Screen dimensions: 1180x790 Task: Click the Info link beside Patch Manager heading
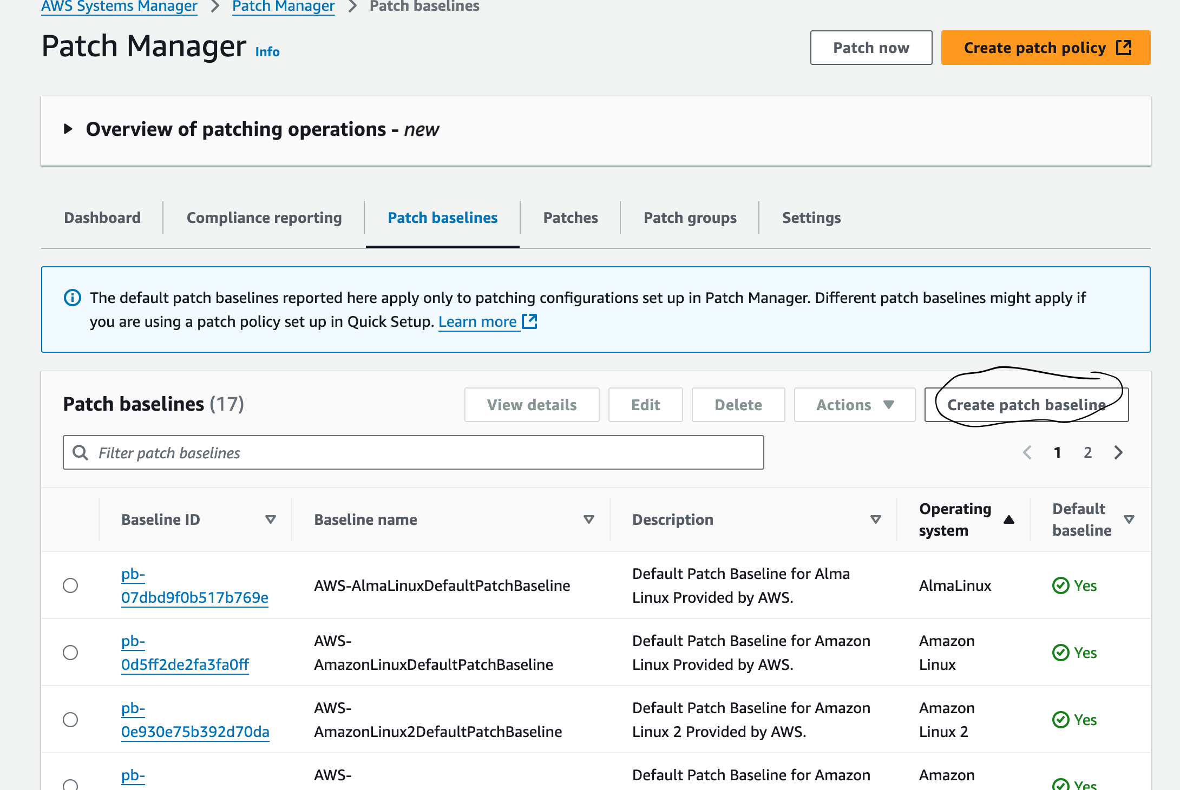point(267,52)
